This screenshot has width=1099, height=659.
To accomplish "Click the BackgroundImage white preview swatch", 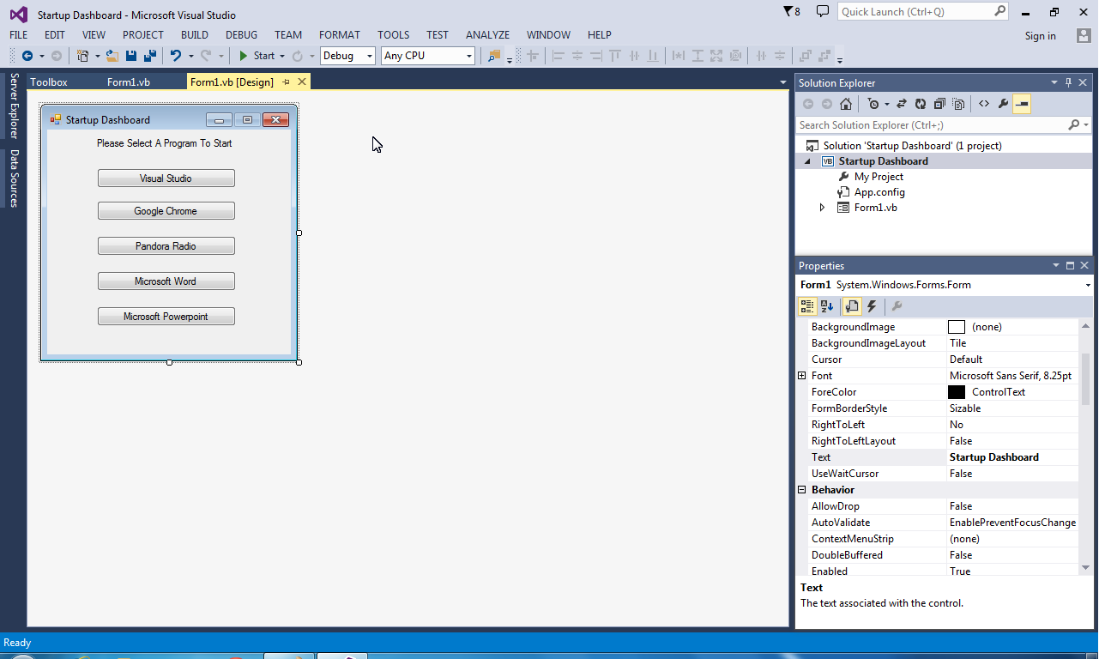I will click(x=957, y=327).
